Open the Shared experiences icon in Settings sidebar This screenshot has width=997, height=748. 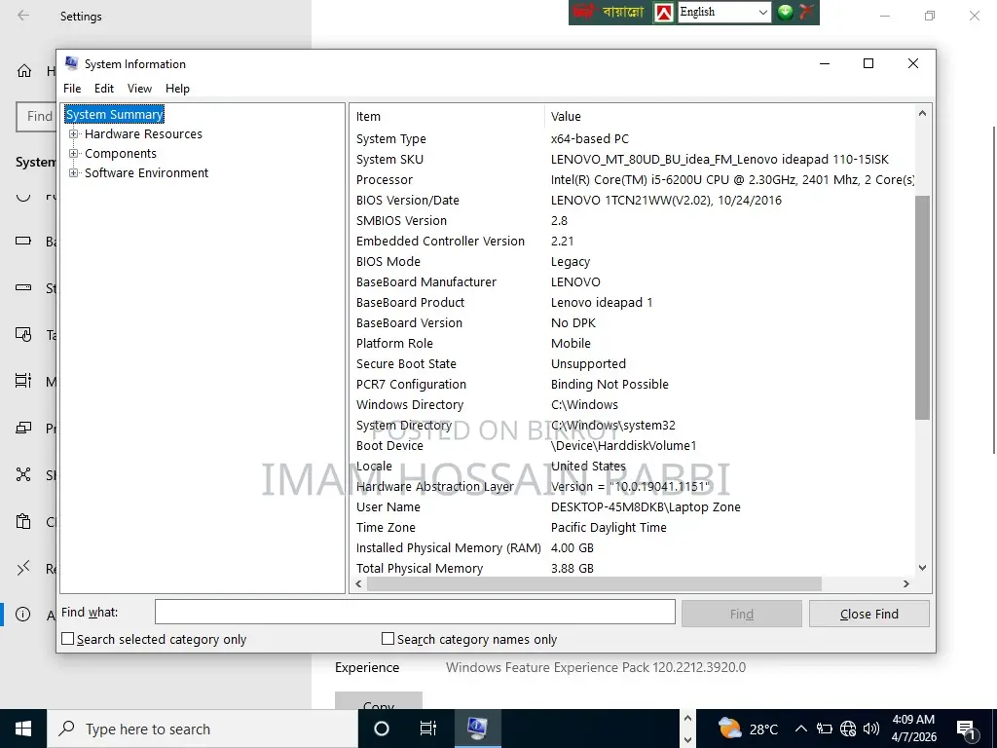tap(23, 474)
